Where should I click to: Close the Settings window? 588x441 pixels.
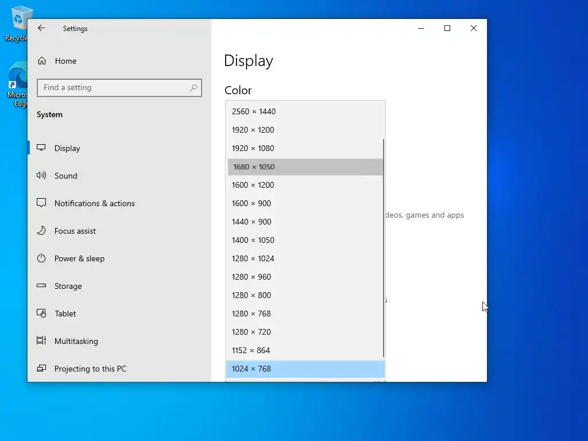[474, 28]
